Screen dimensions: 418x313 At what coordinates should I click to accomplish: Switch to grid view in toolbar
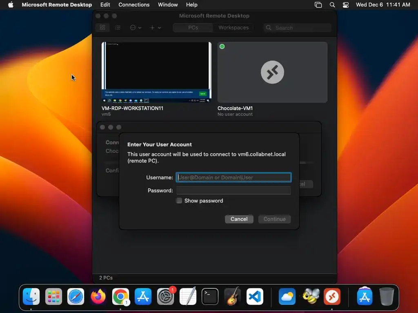coord(102,27)
